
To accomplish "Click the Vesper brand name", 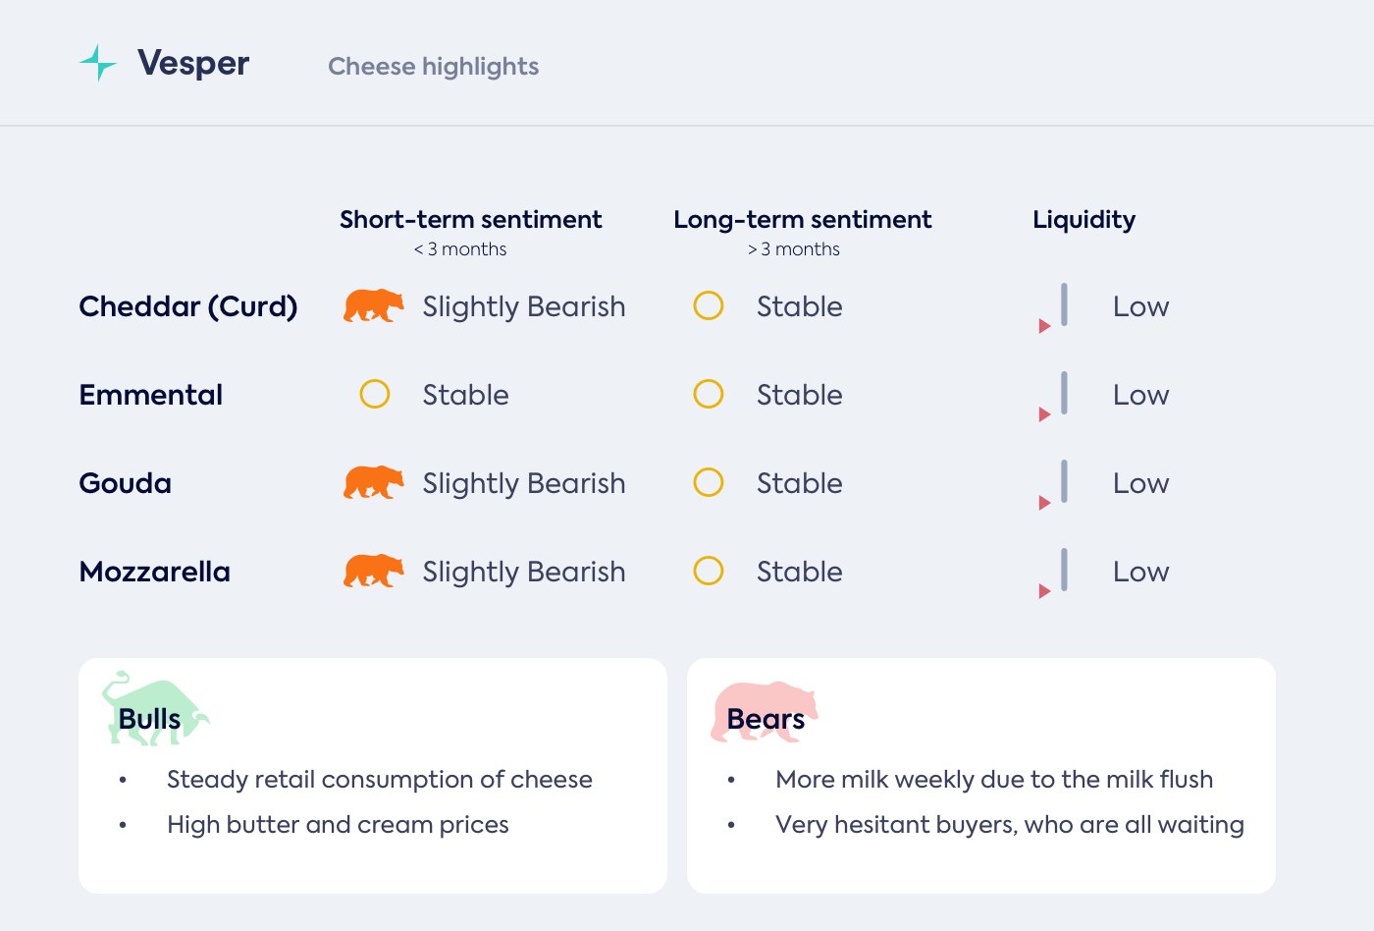I will click(193, 63).
